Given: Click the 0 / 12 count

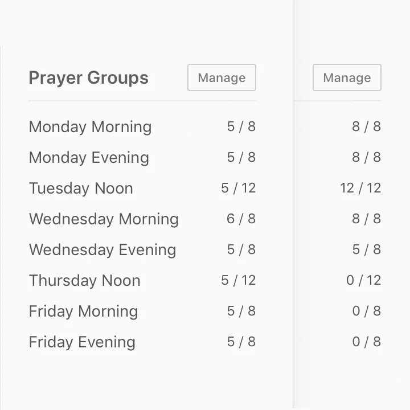Looking at the screenshot, I should pos(363,280).
